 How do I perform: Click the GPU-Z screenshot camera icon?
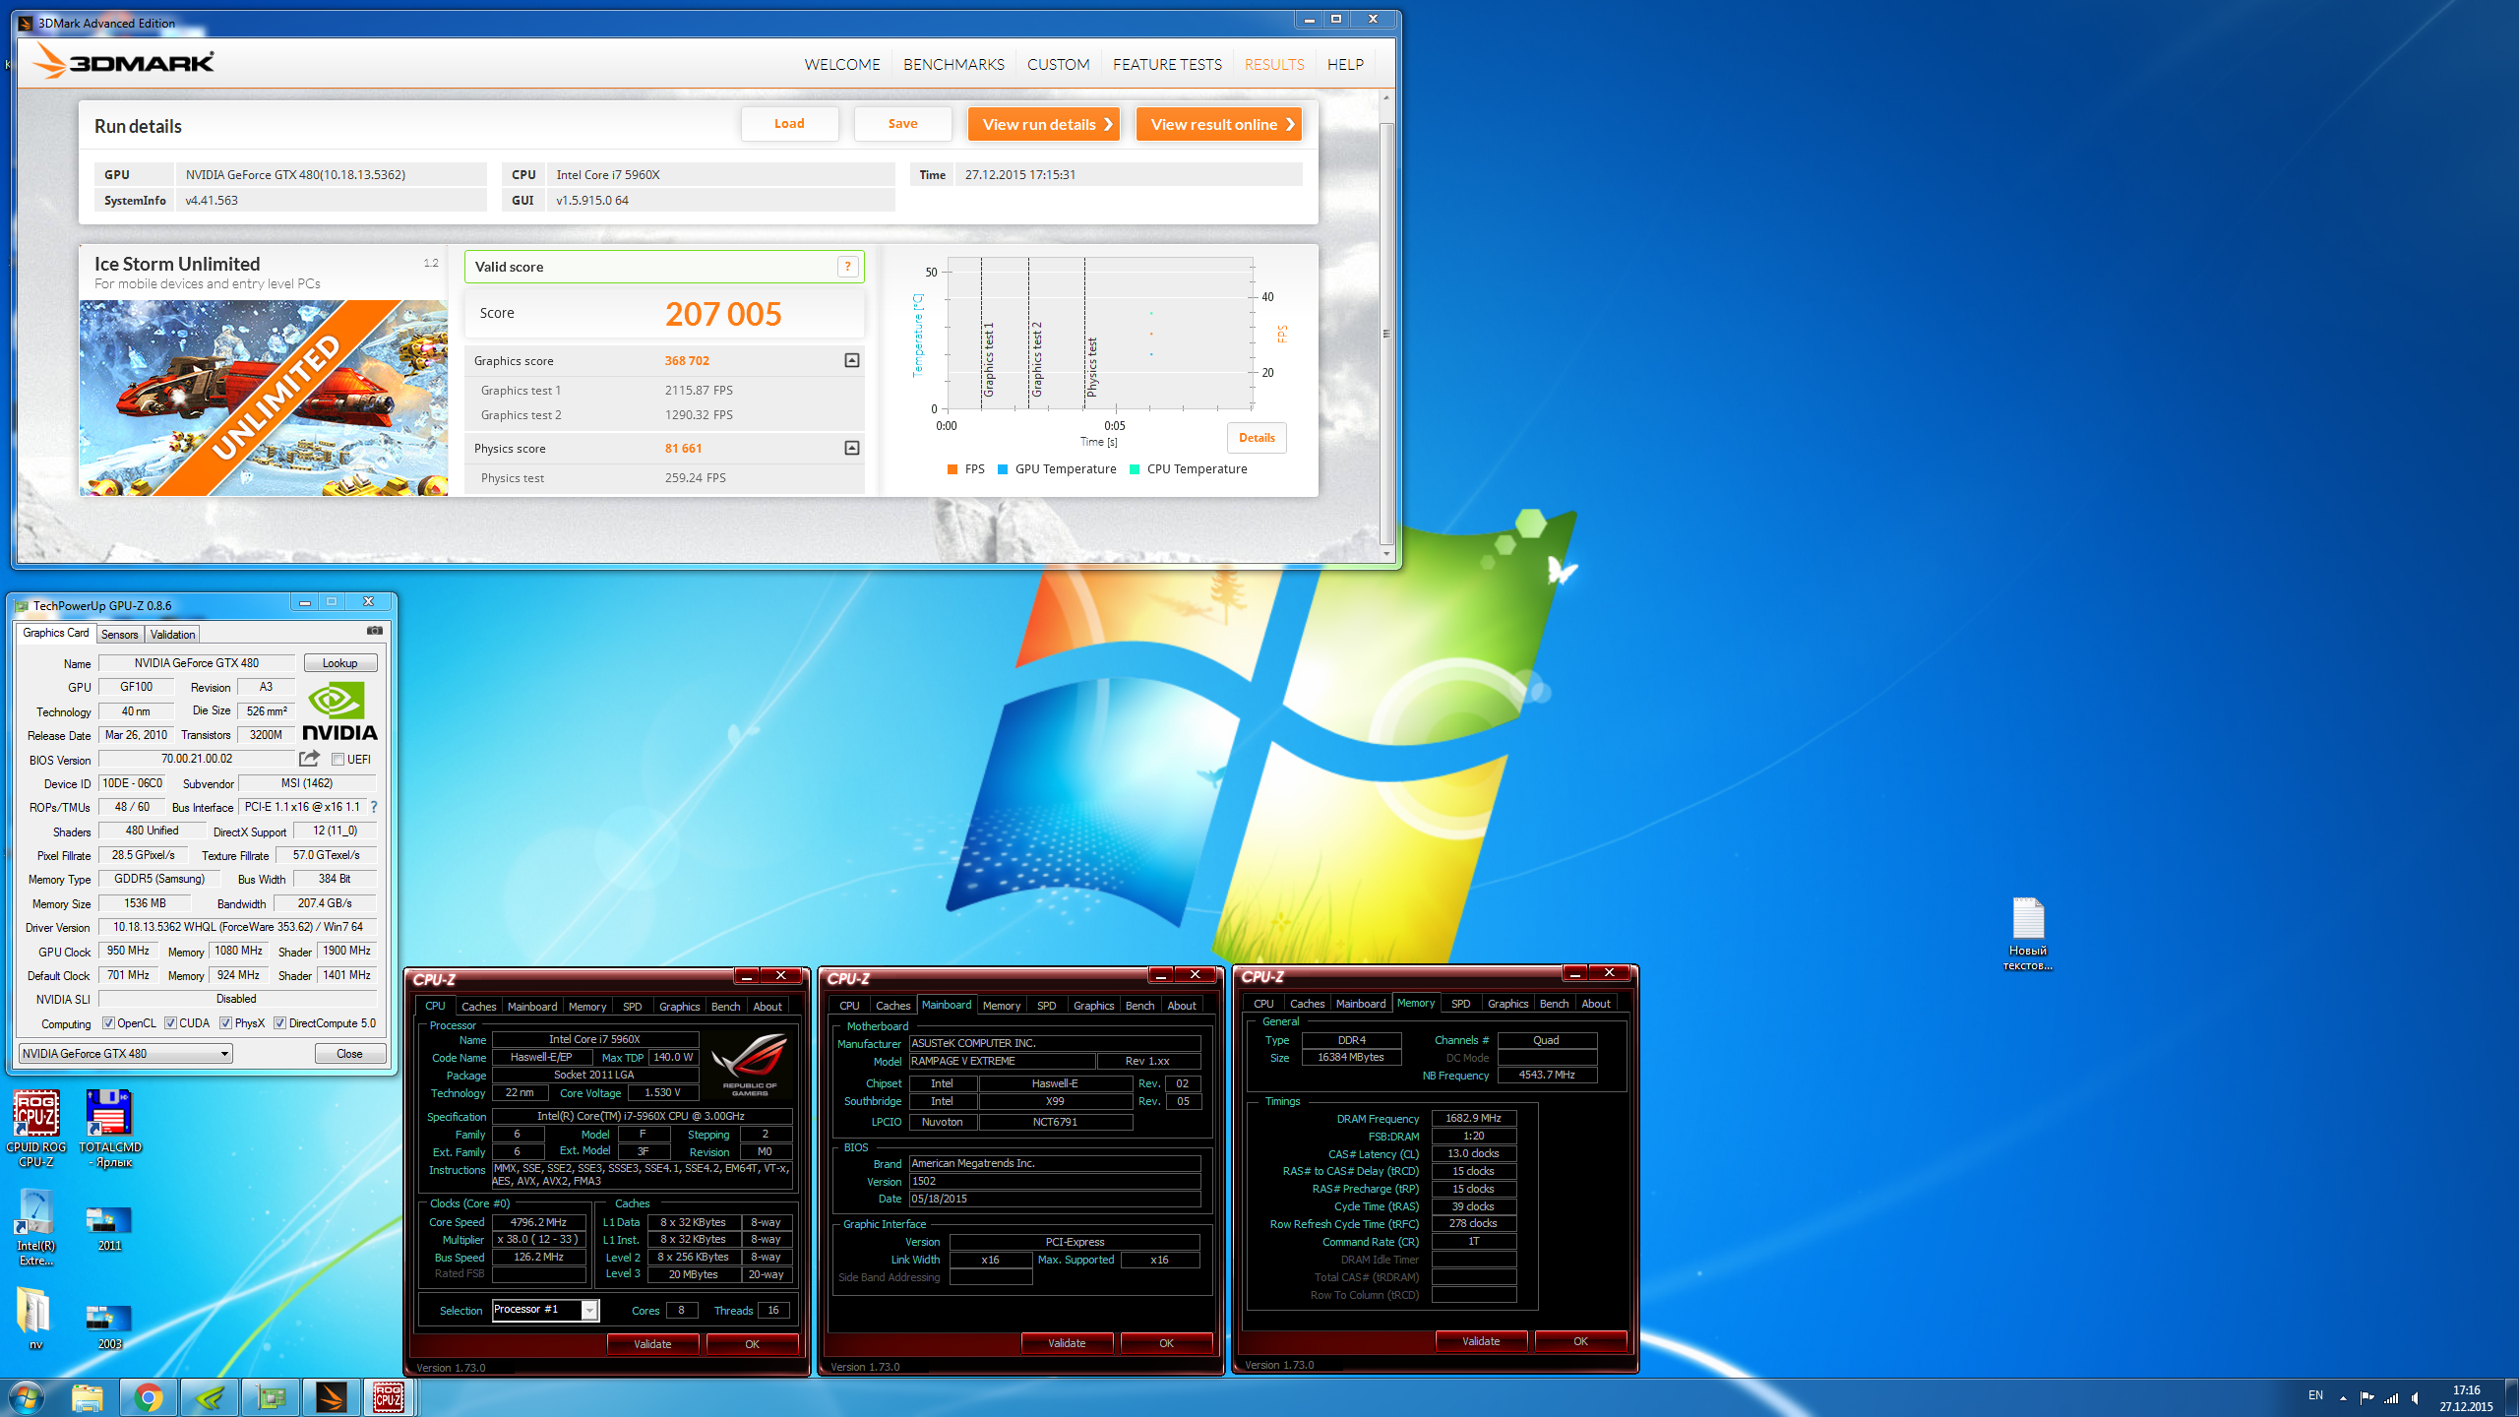coord(375,631)
